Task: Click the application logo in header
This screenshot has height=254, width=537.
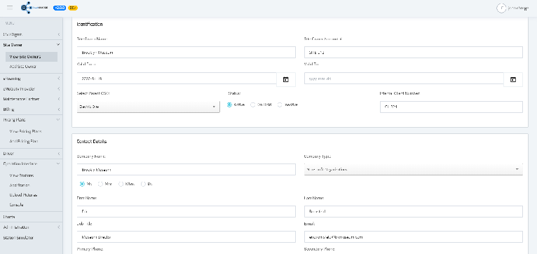Action: pyautogui.click(x=35, y=8)
